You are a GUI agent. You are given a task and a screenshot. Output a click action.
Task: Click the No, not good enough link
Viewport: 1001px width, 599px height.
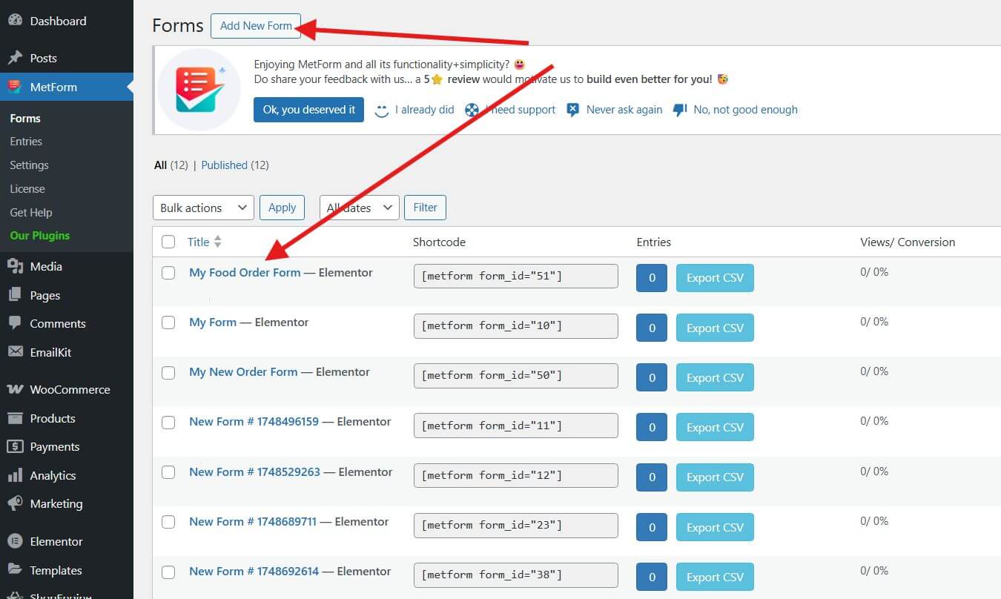click(745, 110)
